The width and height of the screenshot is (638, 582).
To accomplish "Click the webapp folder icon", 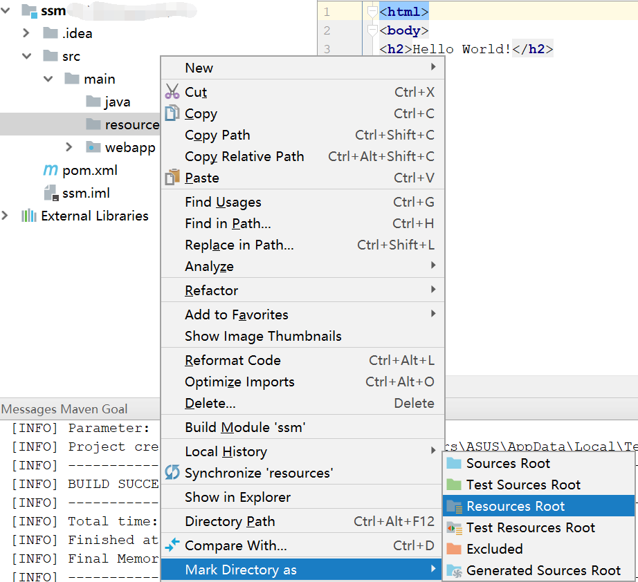I will (93, 147).
